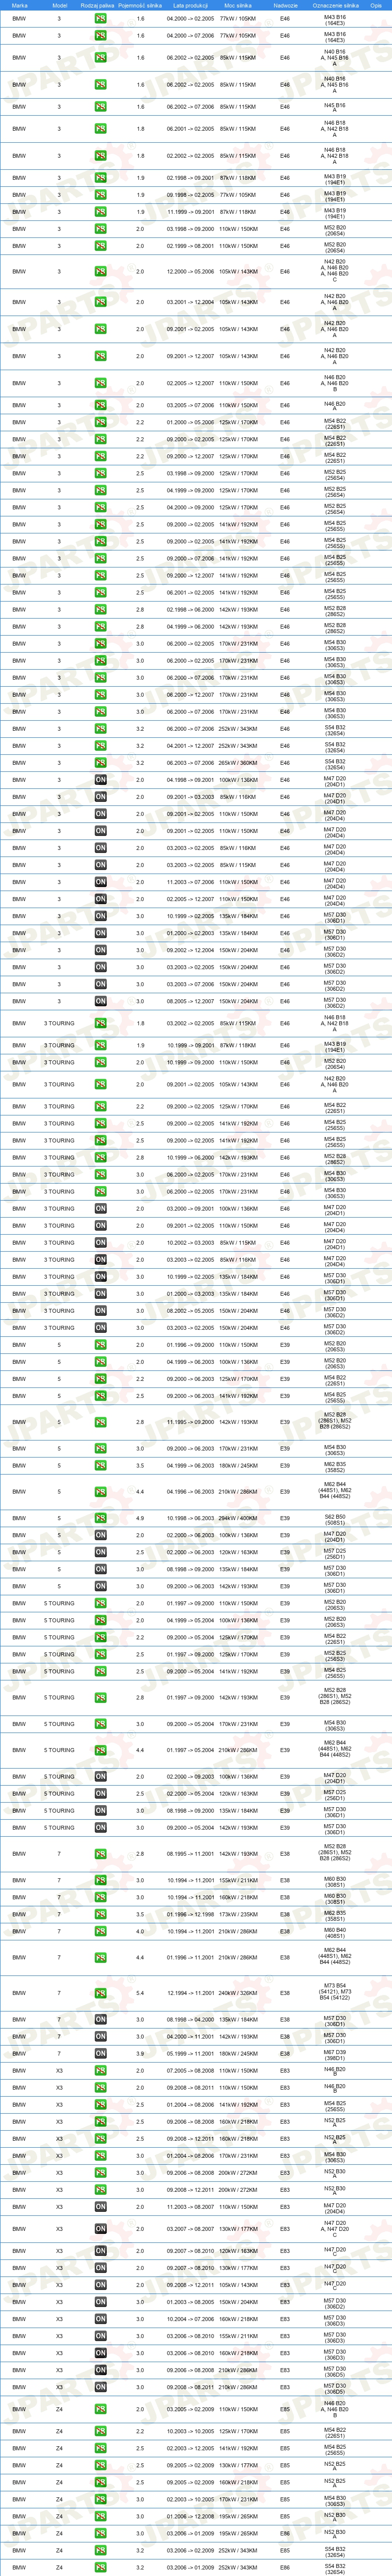
Task: Select the '09.1998 -> 02.2005' production years cell
Action: click(190, 195)
